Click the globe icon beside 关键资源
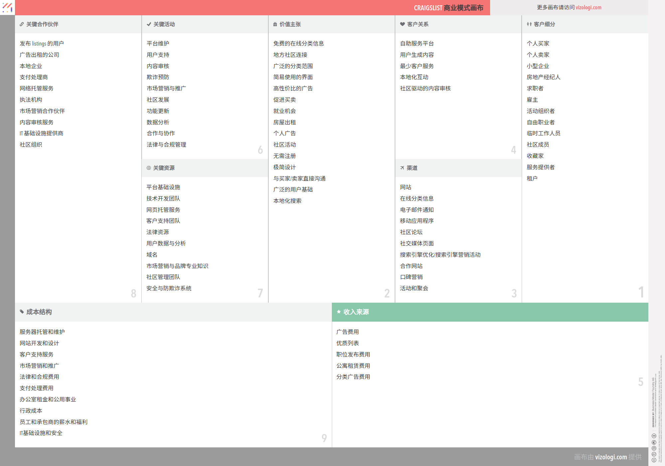The height and width of the screenshot is (466, 665). (149, 168)
